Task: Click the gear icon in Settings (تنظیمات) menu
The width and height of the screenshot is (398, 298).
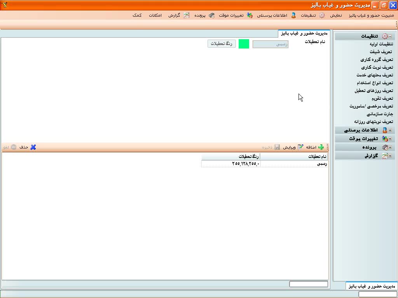Action: point(322,16)
